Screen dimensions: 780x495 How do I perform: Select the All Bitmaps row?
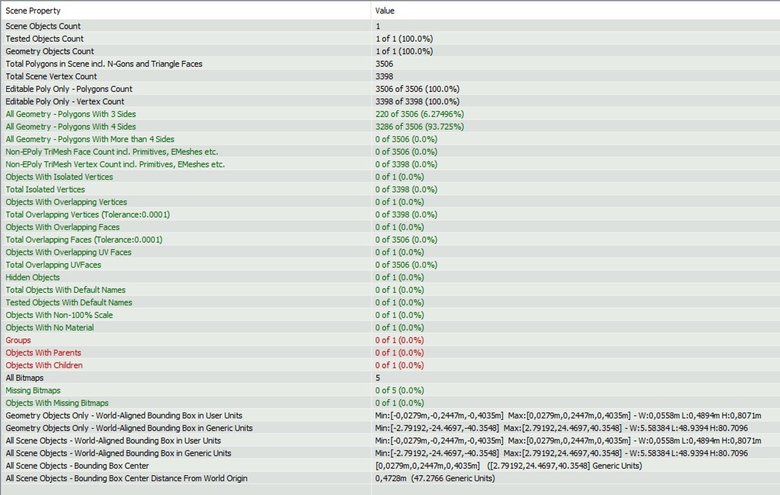[x=390, y=378]
